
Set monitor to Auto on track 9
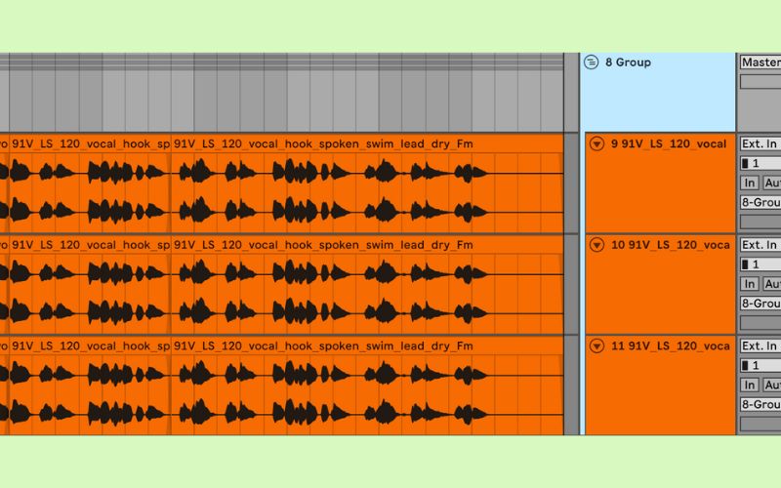[x=772, y=183]
